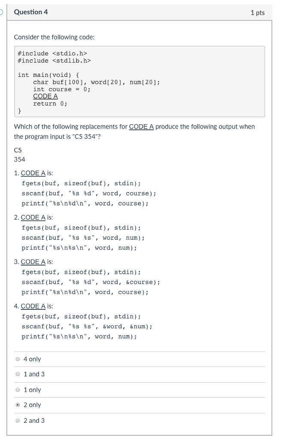The image size is (283, 440).
Task: Click the fgets line in option 1
Action: point(82,183)
